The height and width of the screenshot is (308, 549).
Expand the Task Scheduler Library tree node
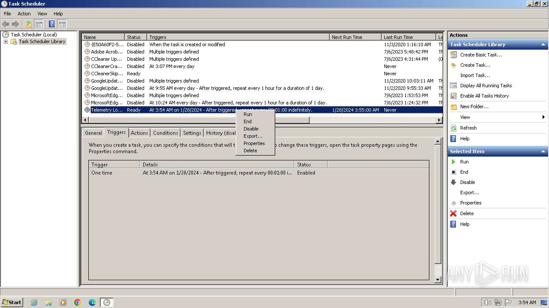click(x=6, y=41)
